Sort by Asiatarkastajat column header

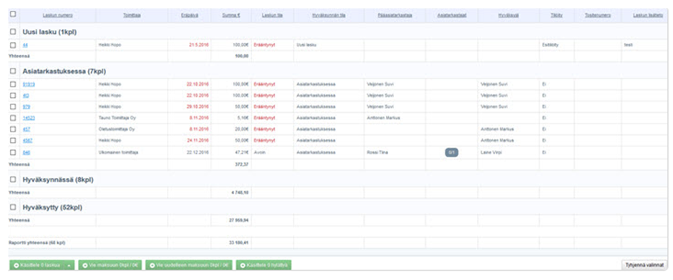click(452, 16)
